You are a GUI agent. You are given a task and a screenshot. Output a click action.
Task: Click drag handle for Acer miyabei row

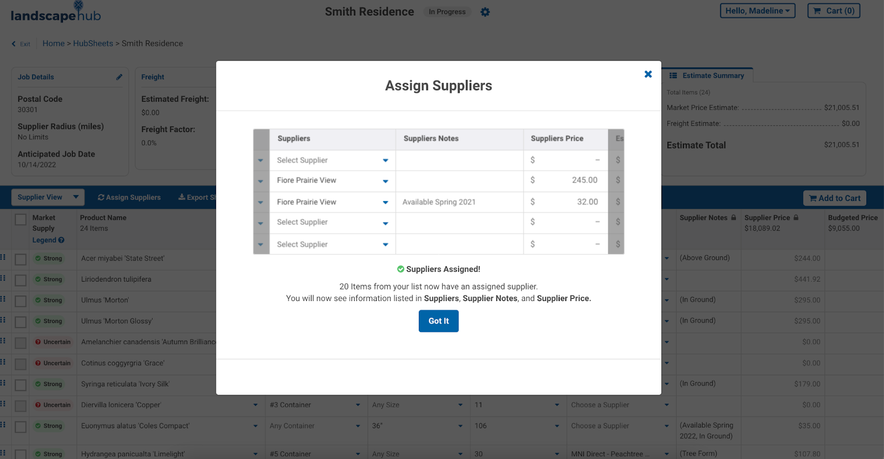(3, 257)
